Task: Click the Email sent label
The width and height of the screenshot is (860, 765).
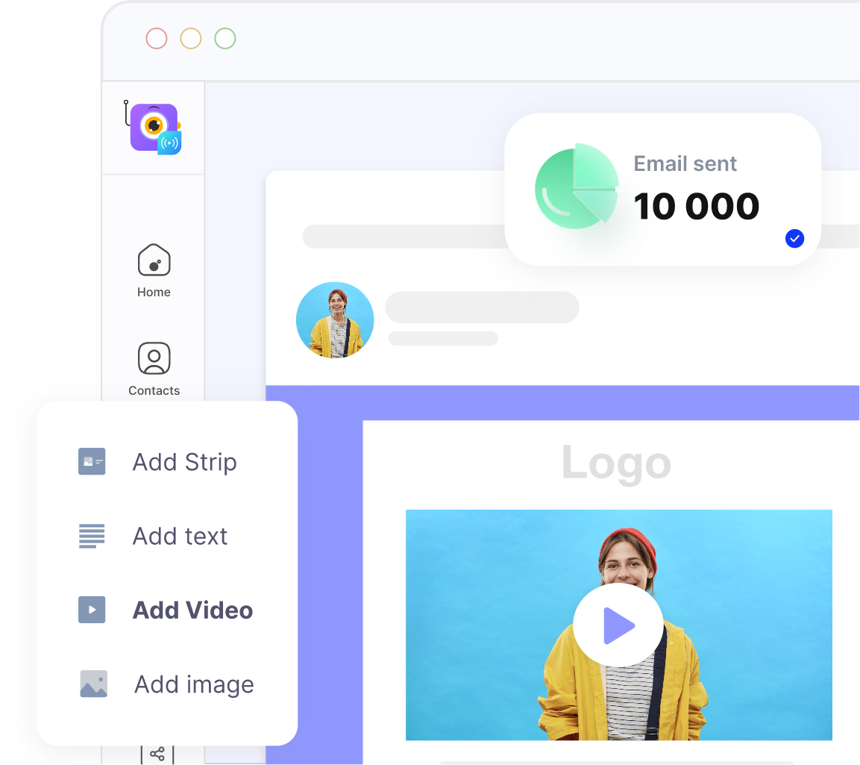Action: (685, 163)
